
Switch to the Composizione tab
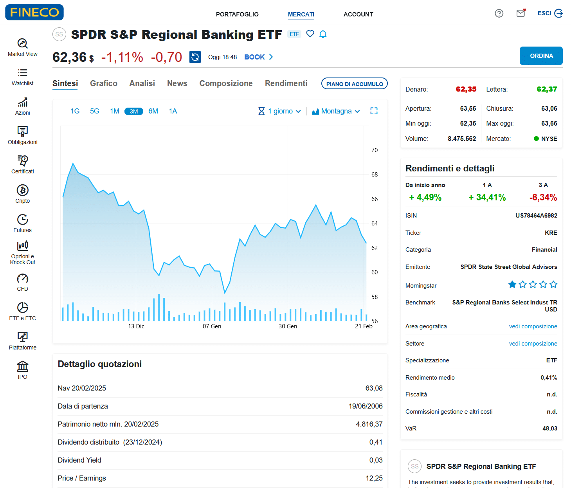pyautogui.click(x=226, y=83)
